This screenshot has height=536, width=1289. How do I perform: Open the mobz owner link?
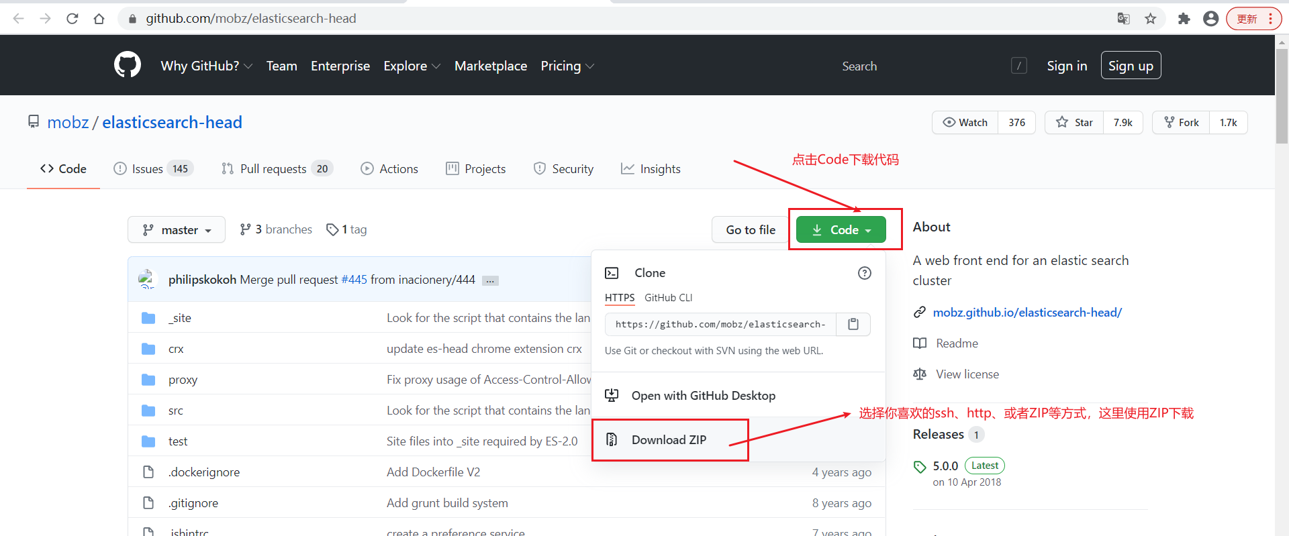click(x=68, y=122)
